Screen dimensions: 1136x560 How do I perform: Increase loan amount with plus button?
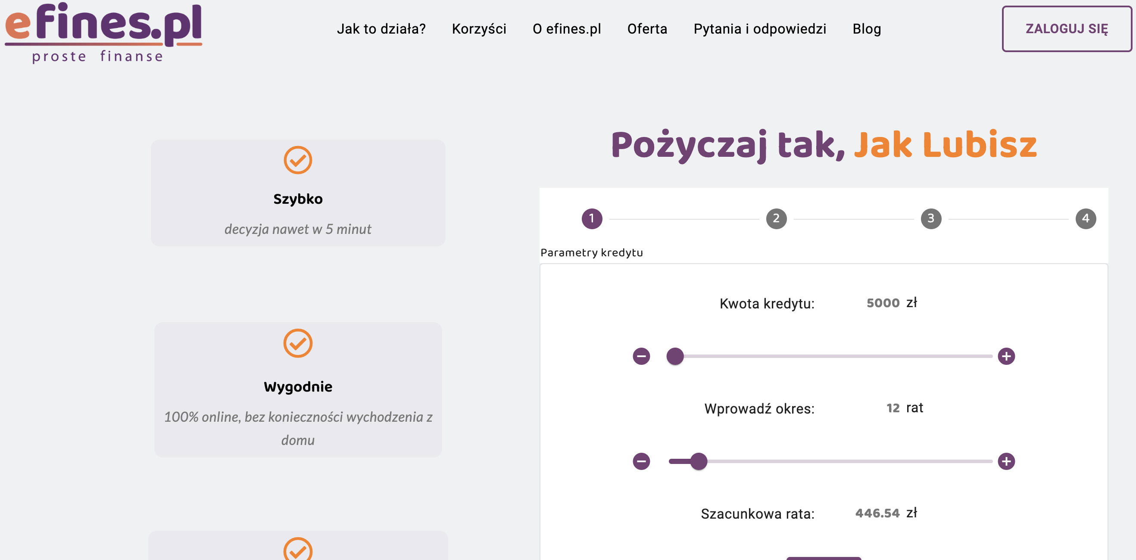click(x=1006, y=356)
